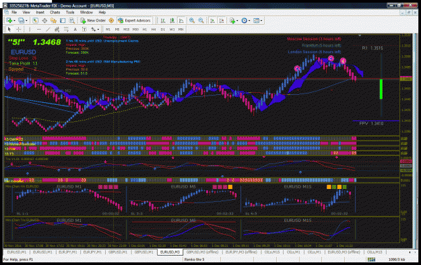The height and width of the screenshot is (265, 421).
Task: Open the Help menu
Action: [x=102, y=12]
